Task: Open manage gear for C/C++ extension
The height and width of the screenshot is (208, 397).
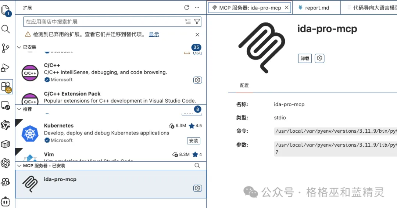Action: 197,80
